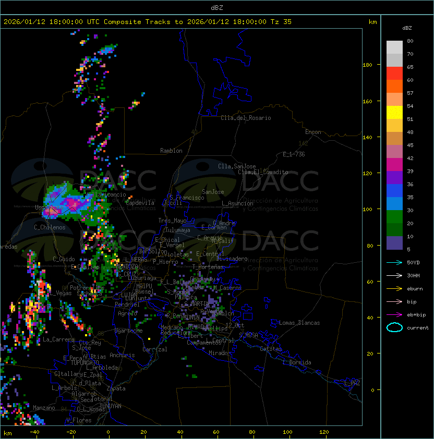Click the '120' km tick on bottom axis

pos(324,432)
